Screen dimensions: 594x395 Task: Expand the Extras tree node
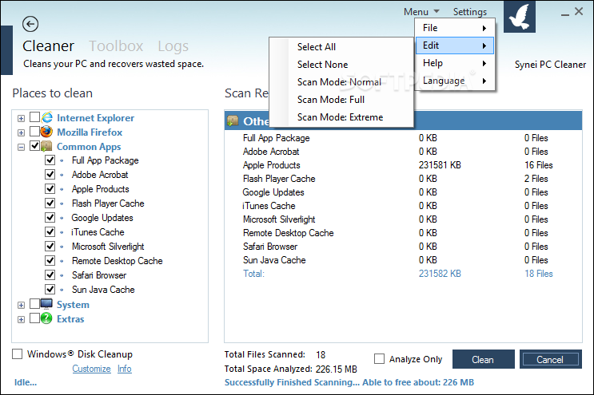(22, 319)
